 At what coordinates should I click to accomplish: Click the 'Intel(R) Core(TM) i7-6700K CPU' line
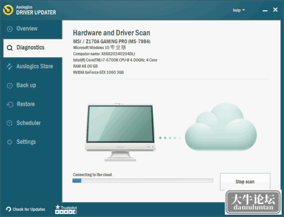(x=115, y=60)
